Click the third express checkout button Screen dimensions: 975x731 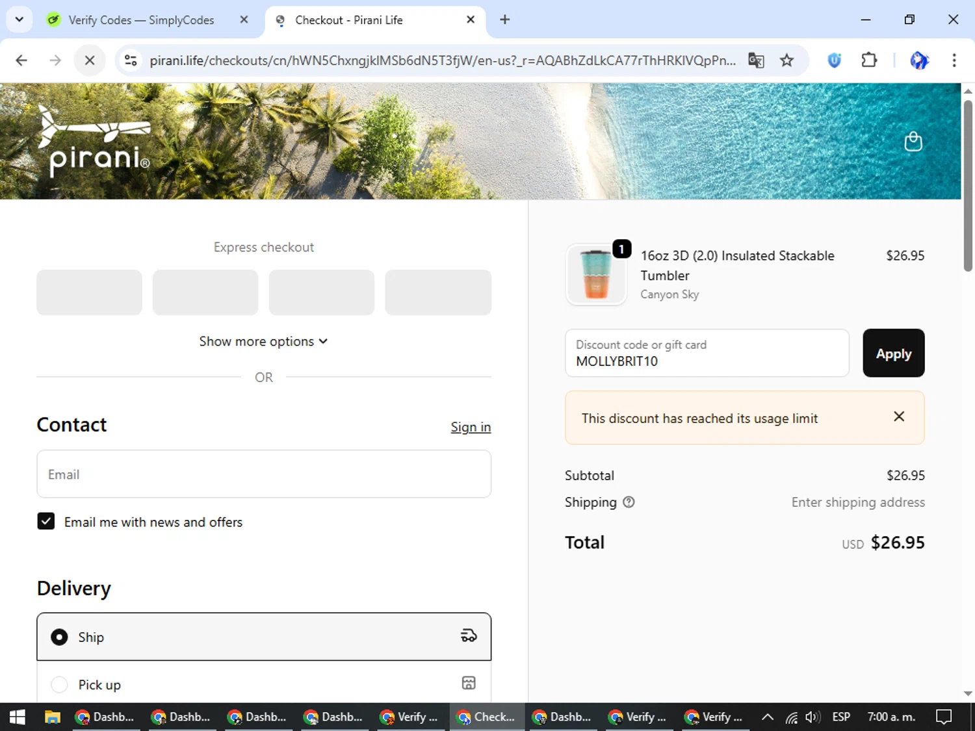click(322, 292)
